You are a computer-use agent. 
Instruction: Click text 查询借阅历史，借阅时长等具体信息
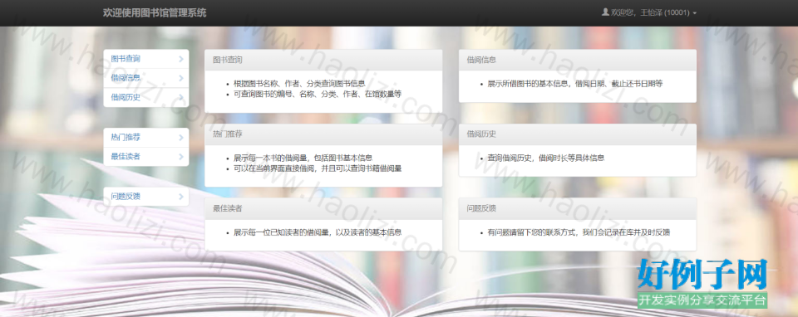click(x=545, y=158)
